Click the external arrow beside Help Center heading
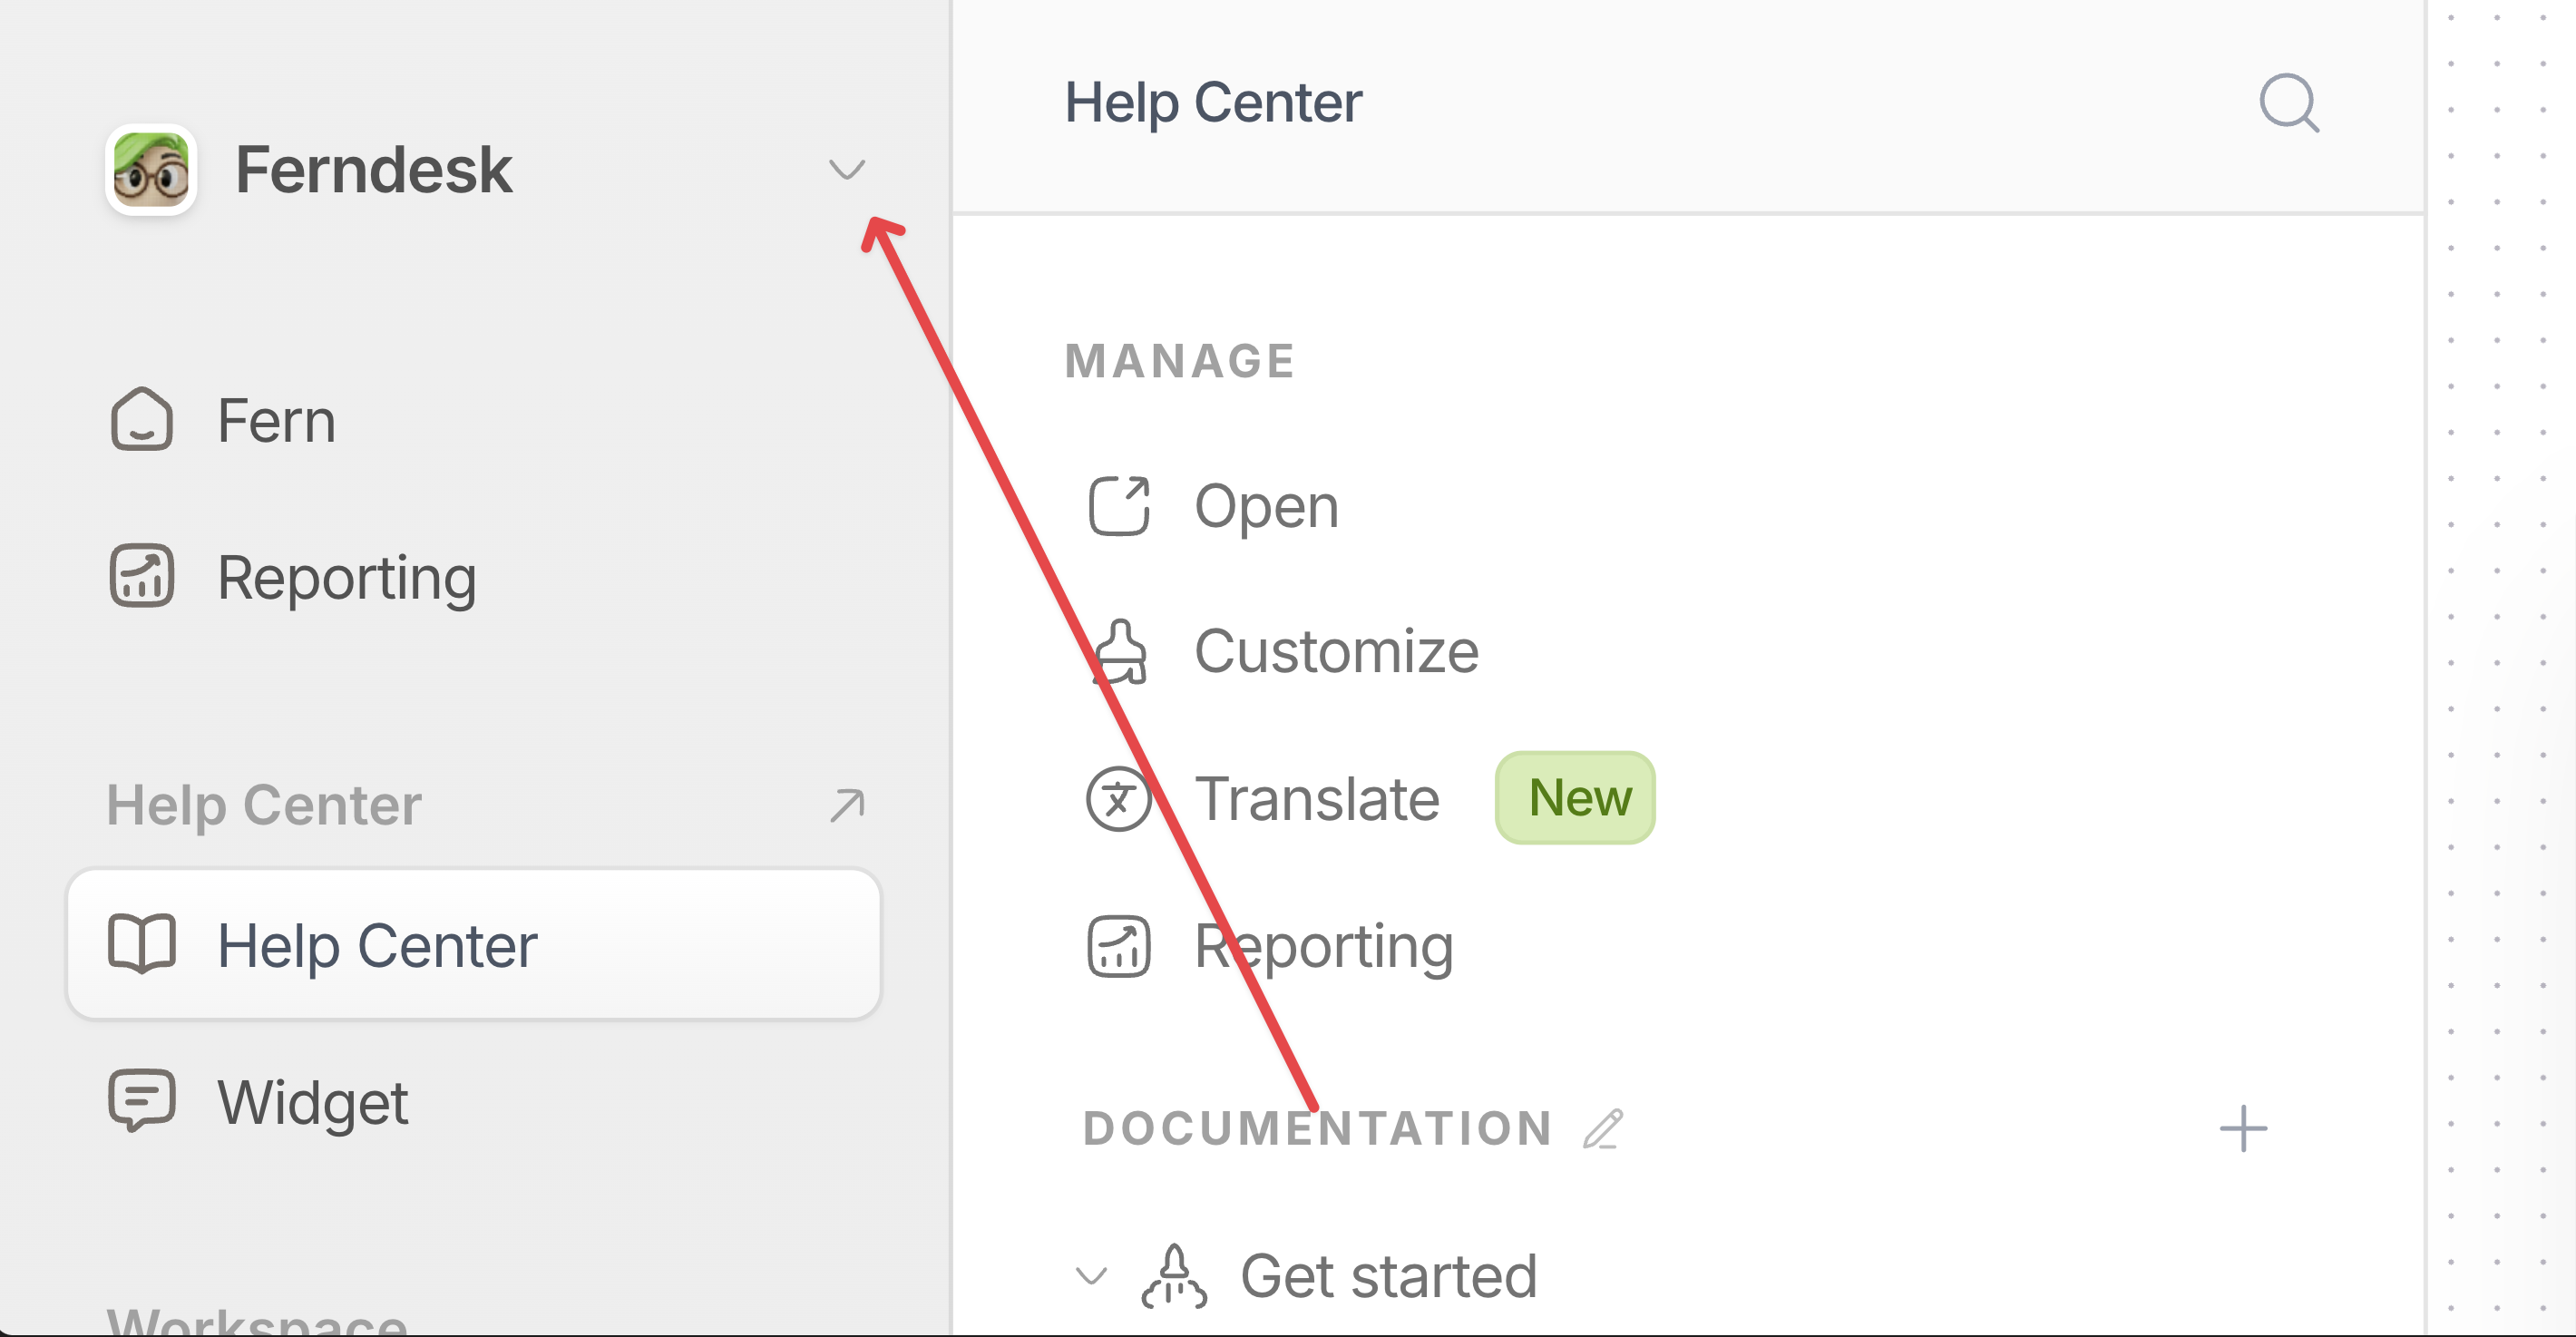This screenshot has height=1337, width=2576. pyautogui.click(x=846, y=805)
